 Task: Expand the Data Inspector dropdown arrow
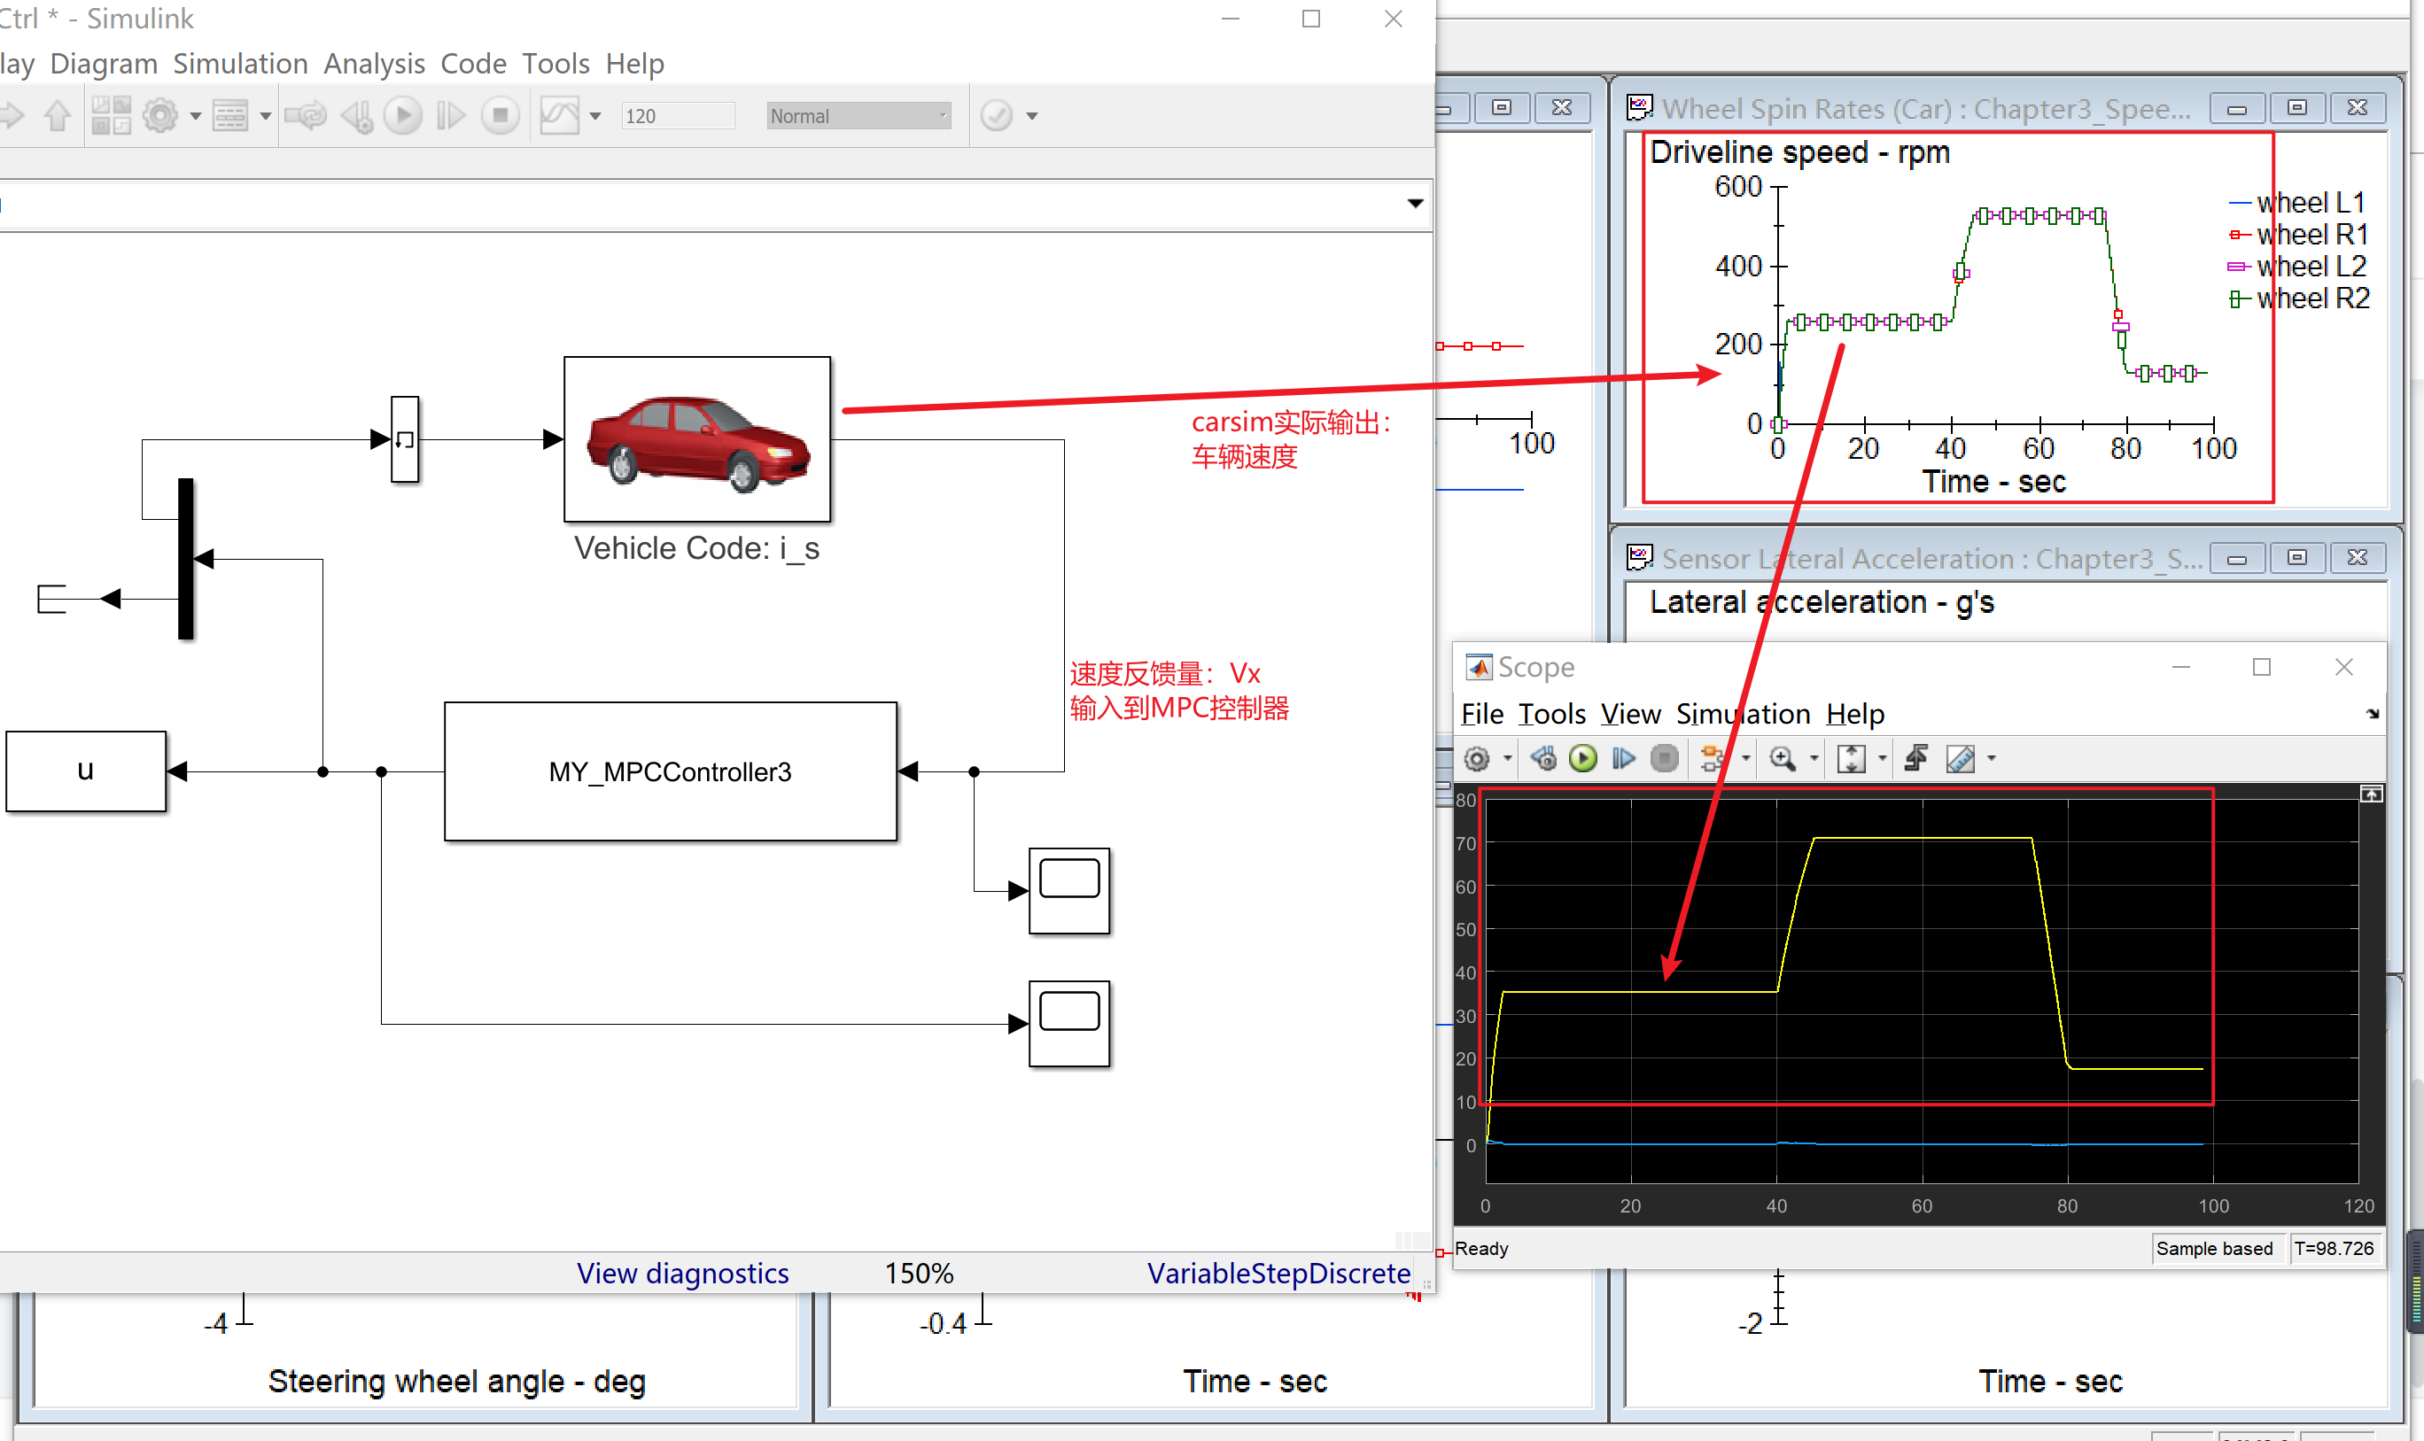pyautogui.click(x=595, y=117)
